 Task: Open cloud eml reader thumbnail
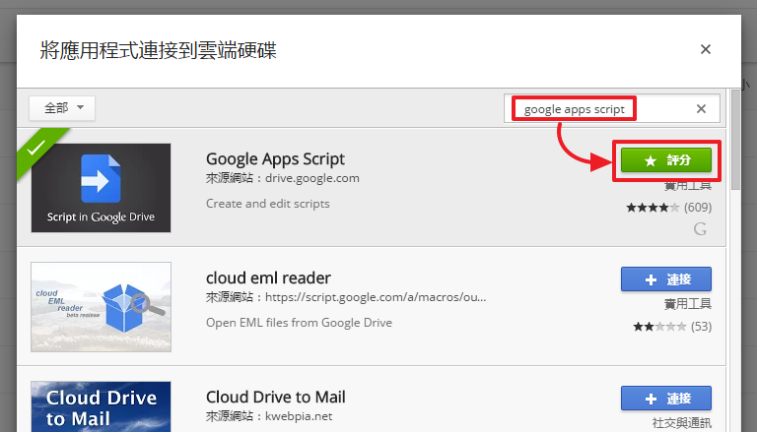[101, 307]
